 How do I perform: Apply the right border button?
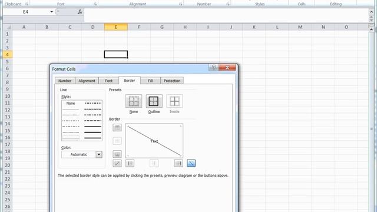178,164
